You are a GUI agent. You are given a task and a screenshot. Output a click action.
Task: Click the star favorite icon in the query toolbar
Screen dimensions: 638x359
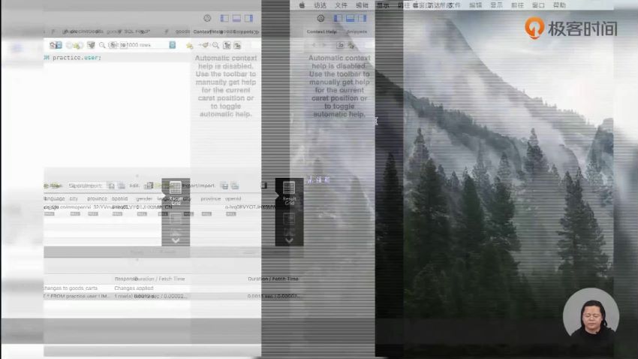[189, 45]
